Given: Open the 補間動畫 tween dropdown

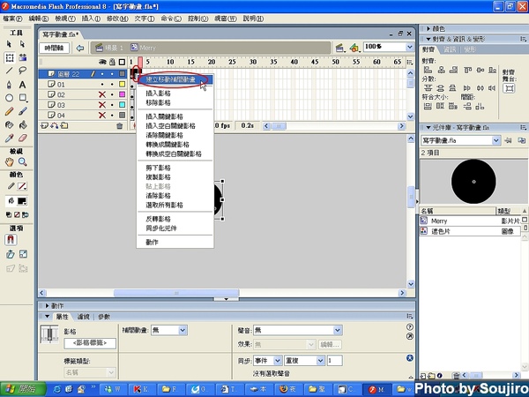Looking at the screenshot, I should click(183, 330).
